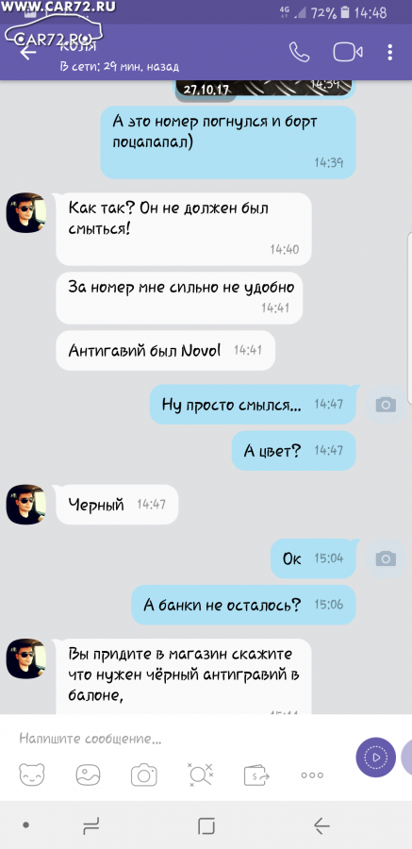This screenshot has height=849, width=412.
Task: Open the camera from the message toolbar
Action: tap(144, 774)
